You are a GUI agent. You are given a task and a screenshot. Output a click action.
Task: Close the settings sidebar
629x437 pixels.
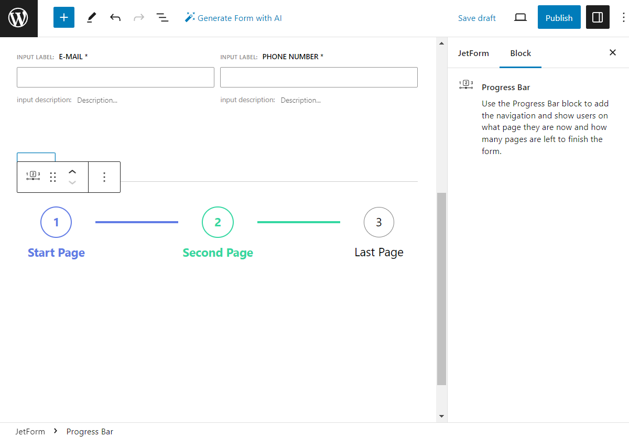click(612, 52)
